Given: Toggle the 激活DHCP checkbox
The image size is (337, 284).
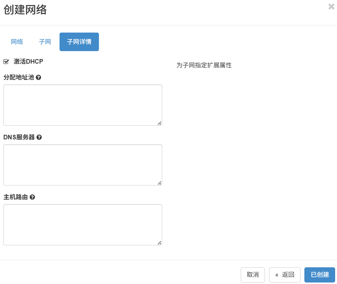Looking at the screenshot, I should 6,62.
